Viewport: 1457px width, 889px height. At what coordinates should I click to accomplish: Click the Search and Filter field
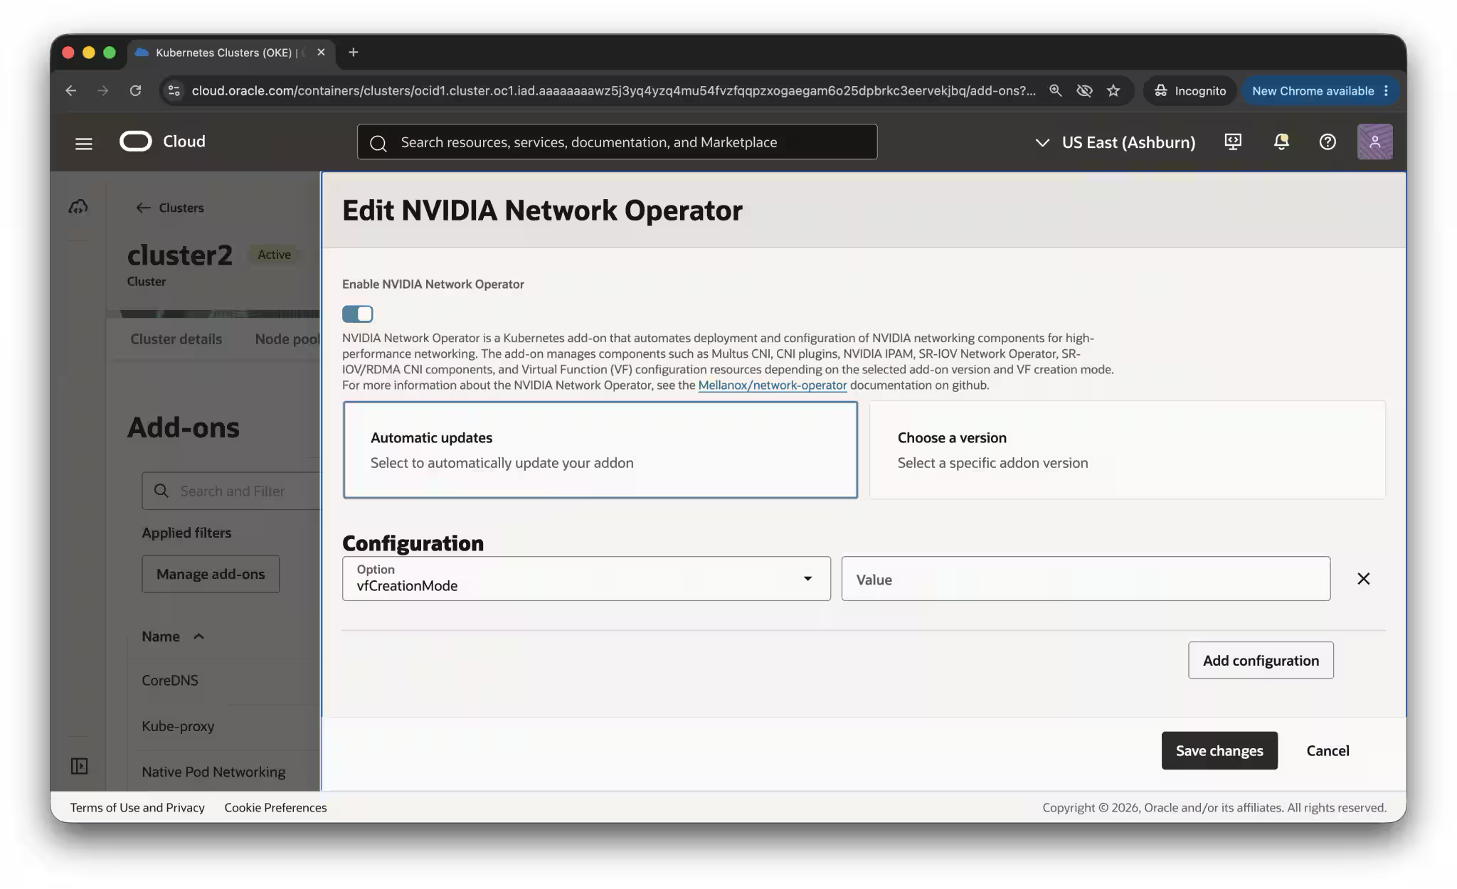[232, 491]
